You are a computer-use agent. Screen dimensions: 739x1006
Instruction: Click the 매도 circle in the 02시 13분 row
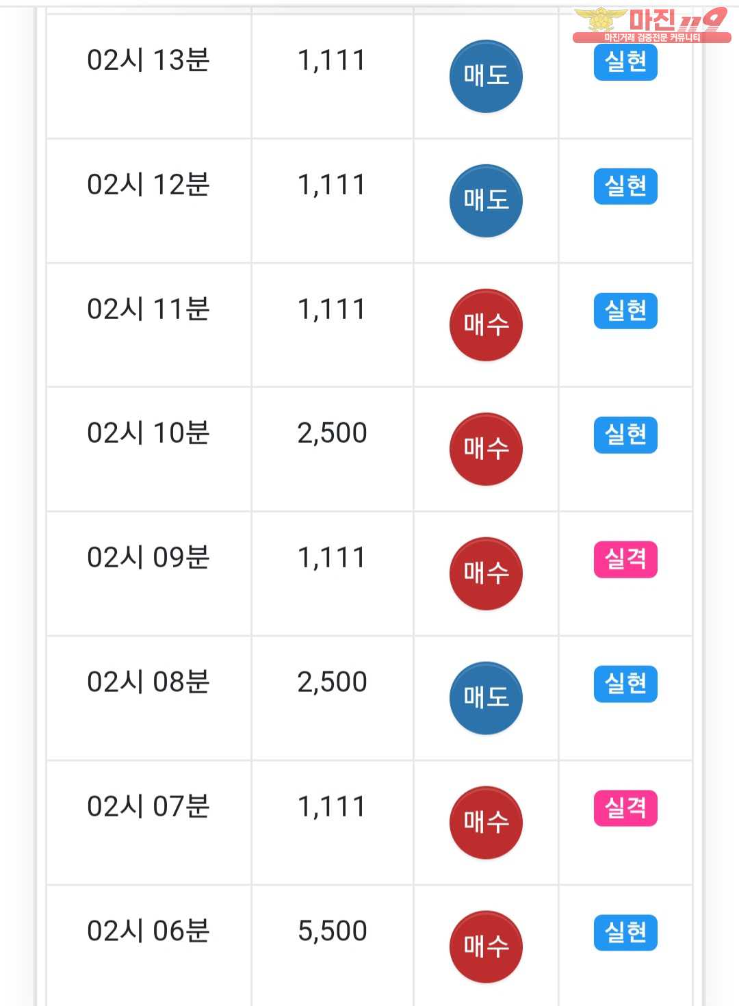pyautogui.click(x=486, y=76)
